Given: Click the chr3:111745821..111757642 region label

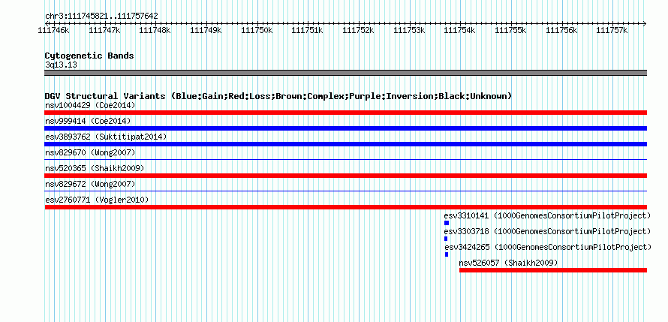Looking at the screenshot, I should [101, 17].
